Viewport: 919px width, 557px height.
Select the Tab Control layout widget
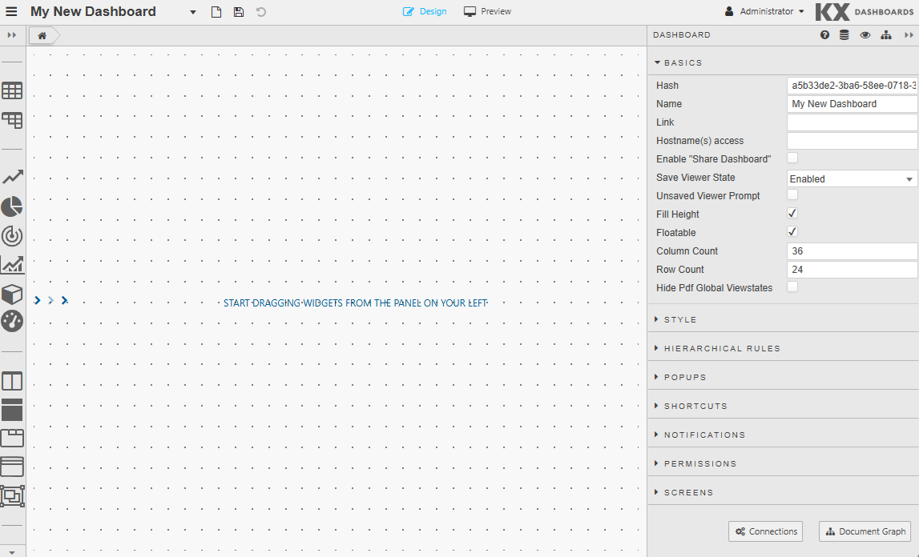[12, 438]
